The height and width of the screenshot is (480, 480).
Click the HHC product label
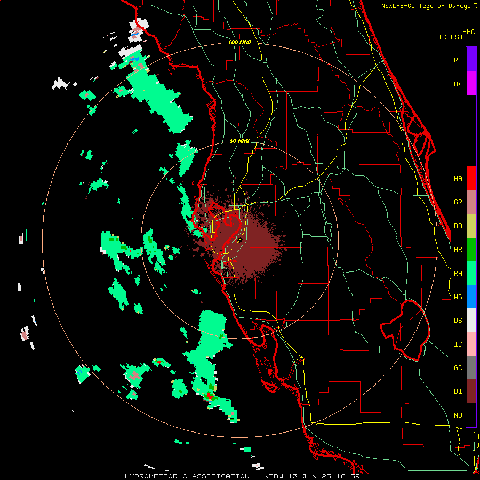pyautogui.click(x=469, y=32)
